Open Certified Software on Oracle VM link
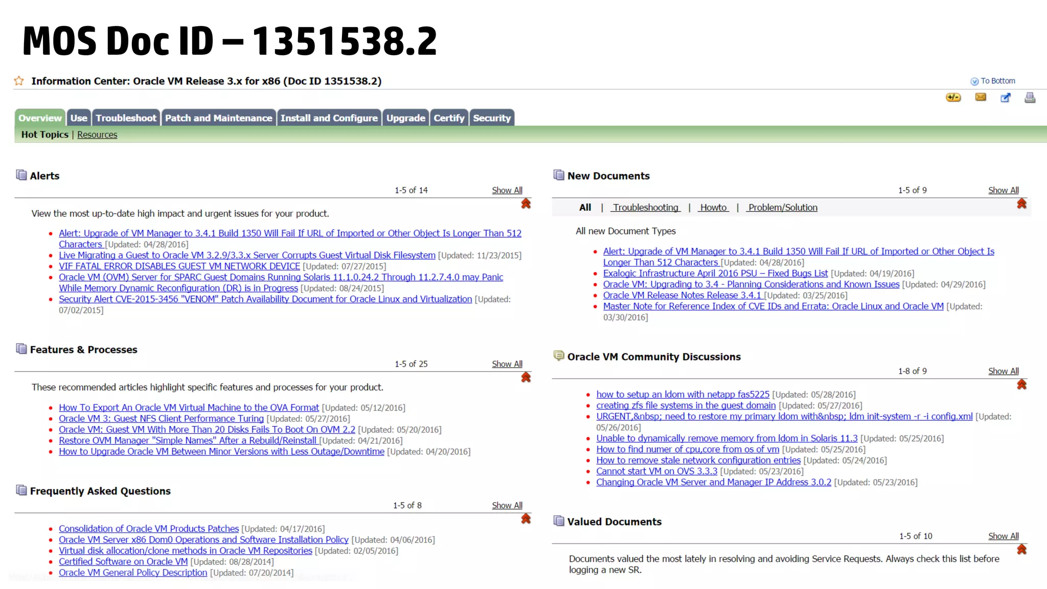The width and height of the screenshot is (1047, 589). (123, 561)
